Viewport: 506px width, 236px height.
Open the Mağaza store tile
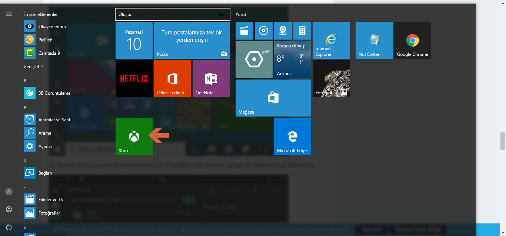coord(273,98)
